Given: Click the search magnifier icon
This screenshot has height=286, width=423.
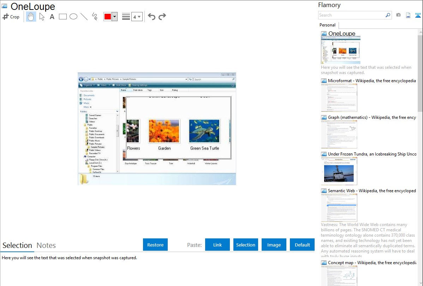Looking at the screenshot, I should 388,15.
